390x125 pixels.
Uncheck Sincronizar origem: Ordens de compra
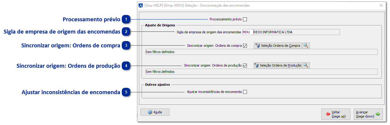[245, 46]
